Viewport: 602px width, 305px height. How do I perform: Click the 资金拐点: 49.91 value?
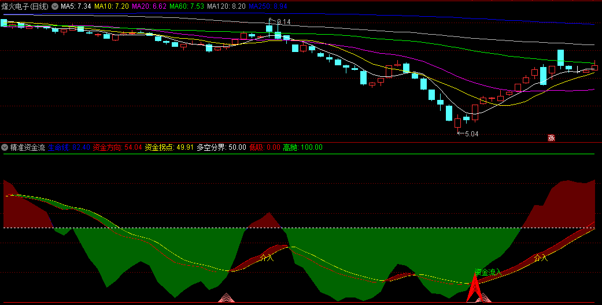tap(169, 147)
